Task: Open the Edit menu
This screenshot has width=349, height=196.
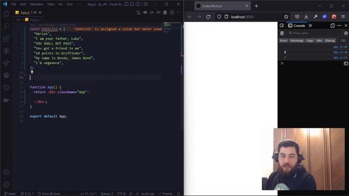Action: pyautogui.click(x=23, y=4)
